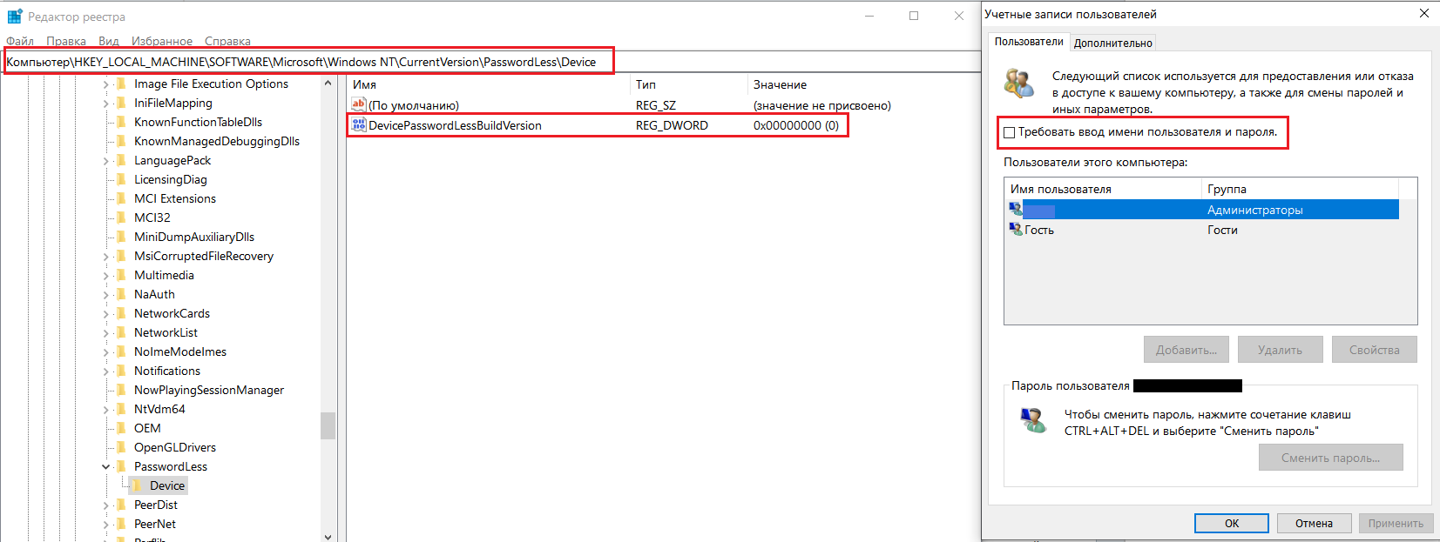Click the Device folder icon in tree
The width and height of the screenshot is (1440, 542).
137,485
